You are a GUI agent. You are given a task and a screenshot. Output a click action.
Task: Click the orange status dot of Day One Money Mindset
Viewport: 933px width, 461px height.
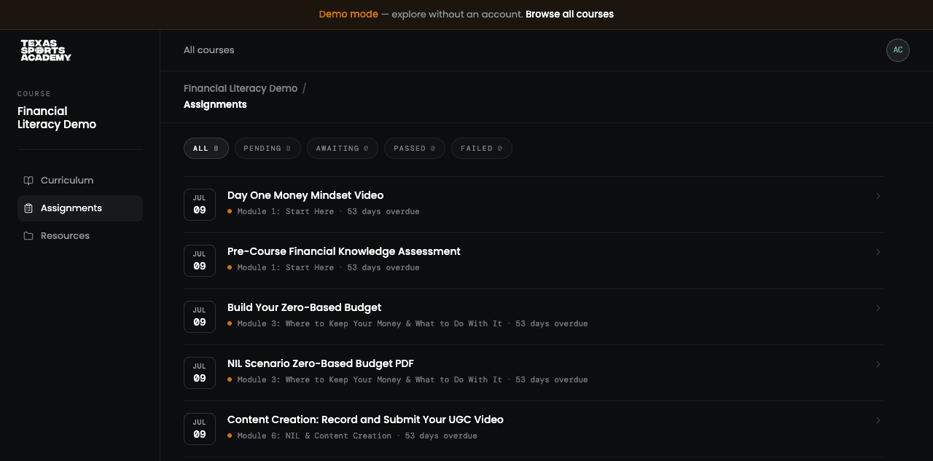(x=230, y=211)
